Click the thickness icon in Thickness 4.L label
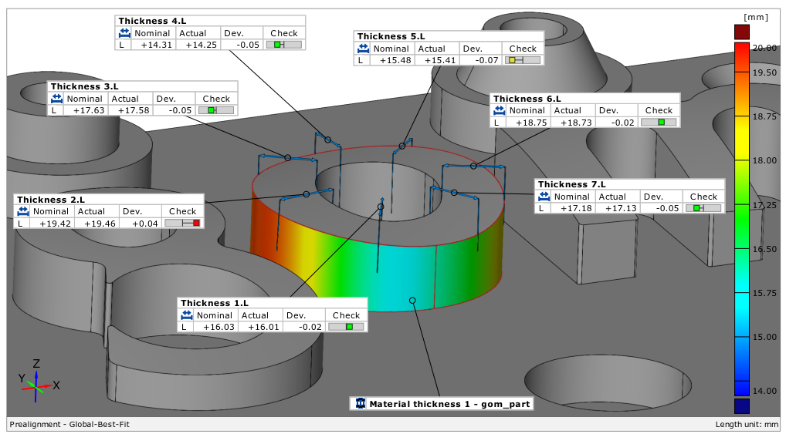Screen dimensions: 786x434 [124, 33]
